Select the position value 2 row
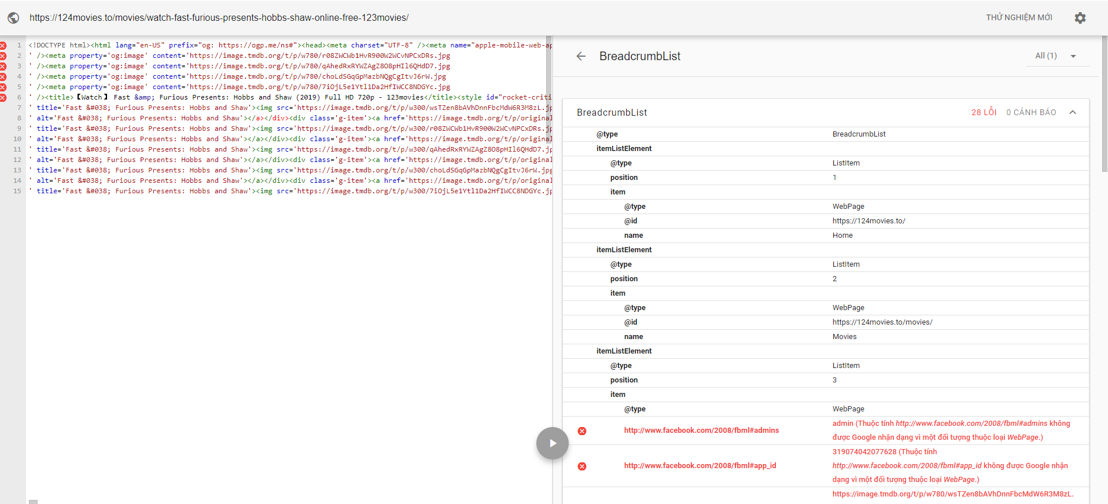Viewport: 1108px width, 504px height. click(826, 279)
